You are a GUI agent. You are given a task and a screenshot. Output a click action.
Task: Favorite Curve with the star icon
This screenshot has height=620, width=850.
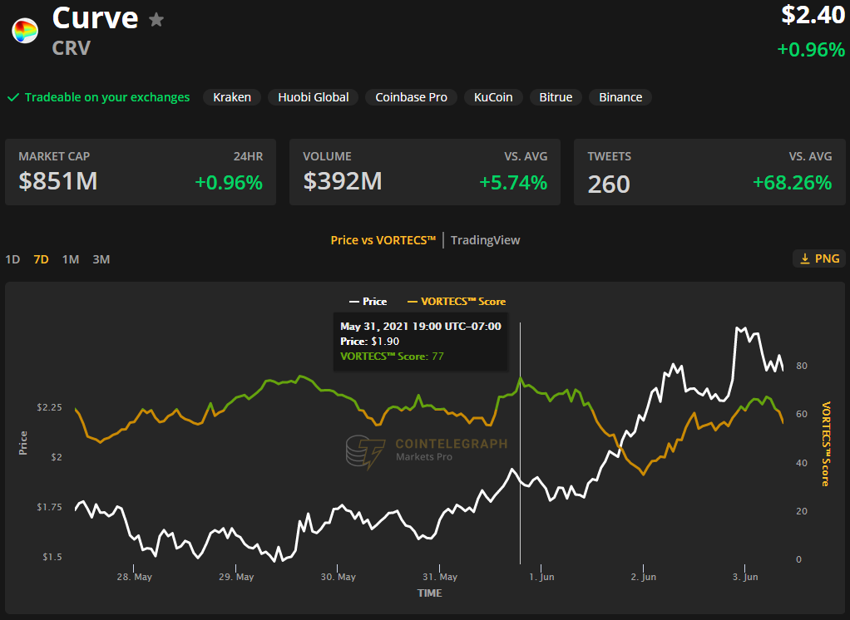click(156, 20)
